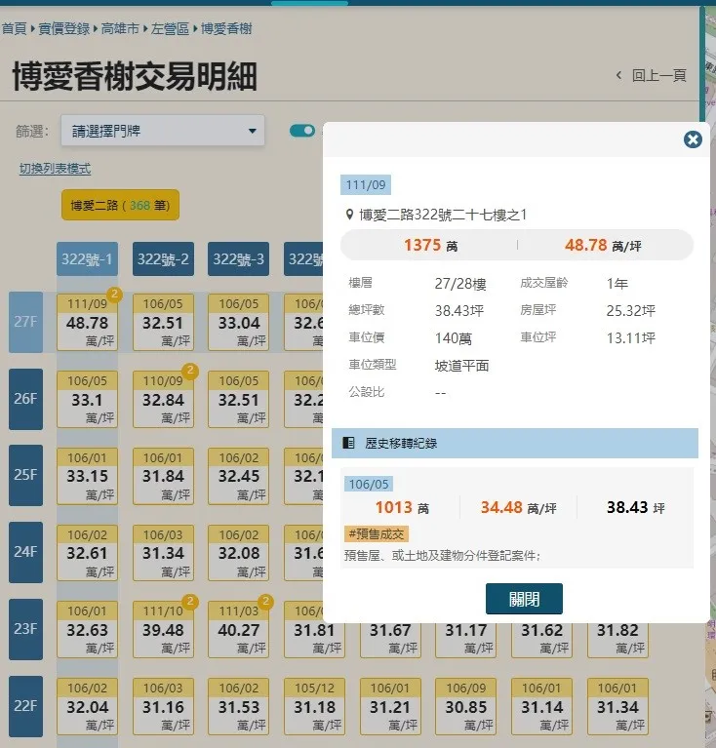The image size is (716, 748).
Task: Open the 106/02 32.45 transaction card
Action: 239,476
